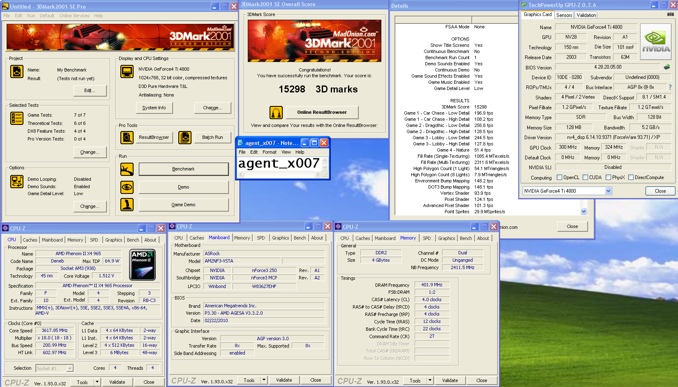Click the BIOS save icon in GPU-Z
Viewport: 678px width, 387px height.
click(667, 67)
